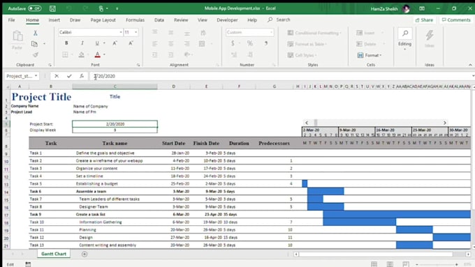Click the Fill Color bucket icon
This screenshot has height=267, width=475.
coord(81,55)
